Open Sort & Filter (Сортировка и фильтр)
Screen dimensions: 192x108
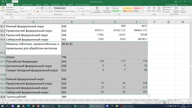click(176, 10)
